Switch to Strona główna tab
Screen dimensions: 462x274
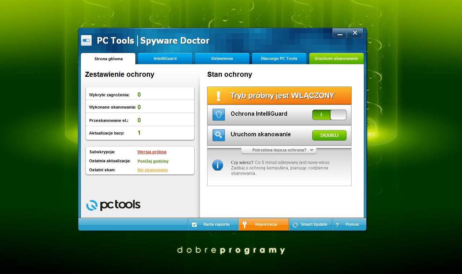(108, 59)
